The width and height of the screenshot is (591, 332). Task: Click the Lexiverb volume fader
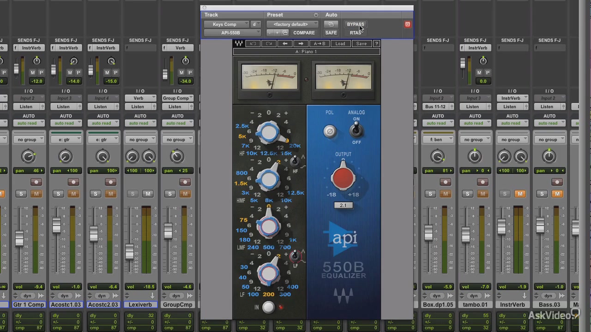pos(129,252)
